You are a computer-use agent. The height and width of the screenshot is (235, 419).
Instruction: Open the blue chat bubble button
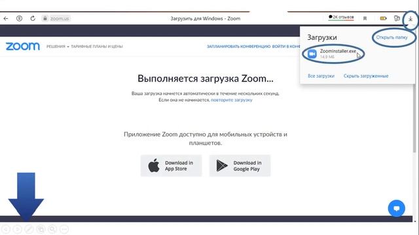pos(396,208)
